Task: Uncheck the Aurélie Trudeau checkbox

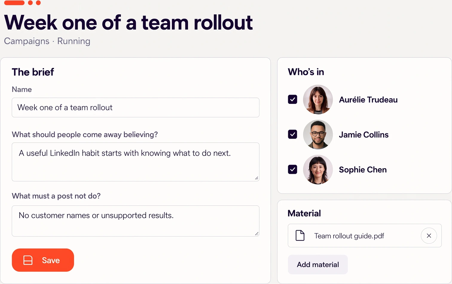Action: 293,99
